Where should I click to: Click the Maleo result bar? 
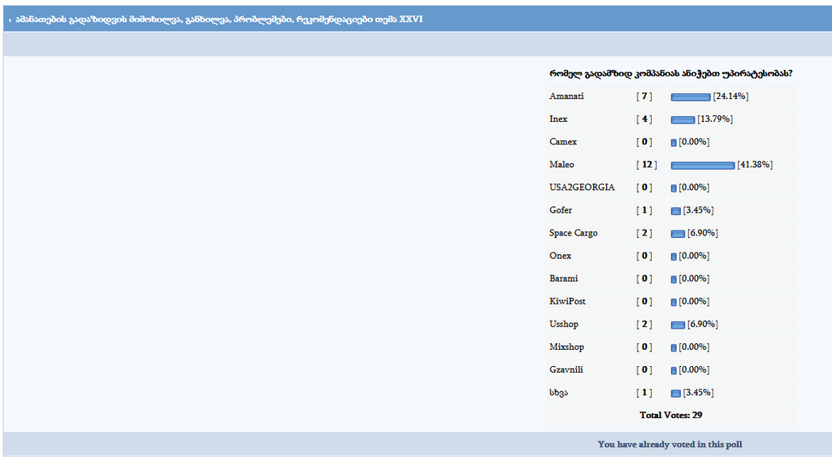coord(703,166)
